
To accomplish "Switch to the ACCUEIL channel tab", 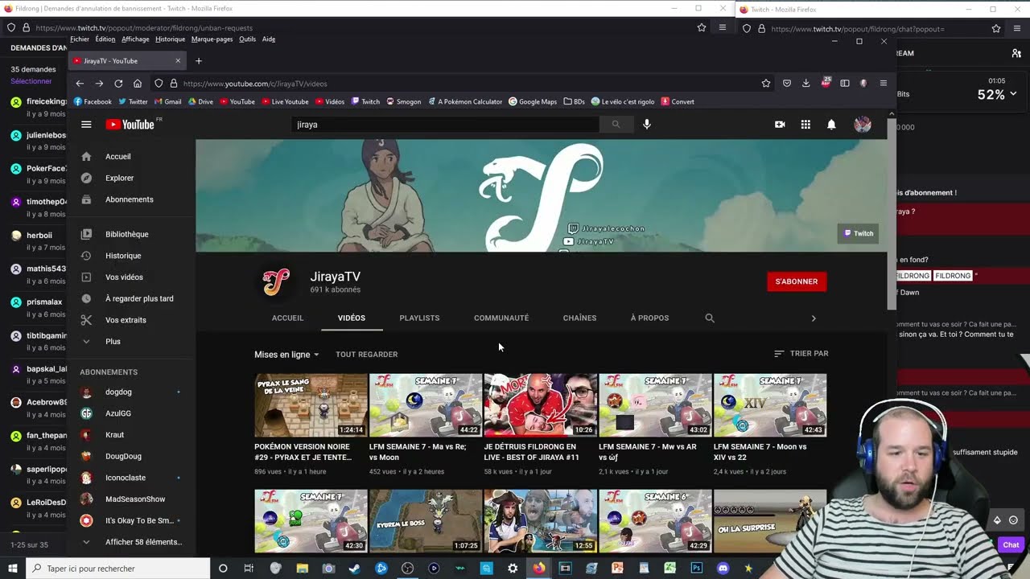I will [287, 318].
